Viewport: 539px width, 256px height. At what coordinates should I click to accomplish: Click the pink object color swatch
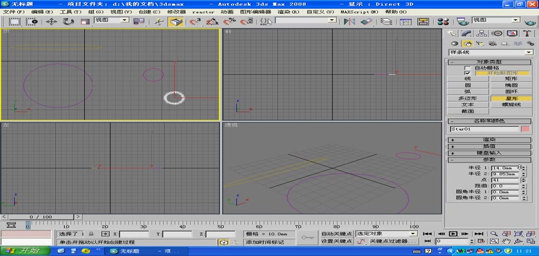(526, 129)
